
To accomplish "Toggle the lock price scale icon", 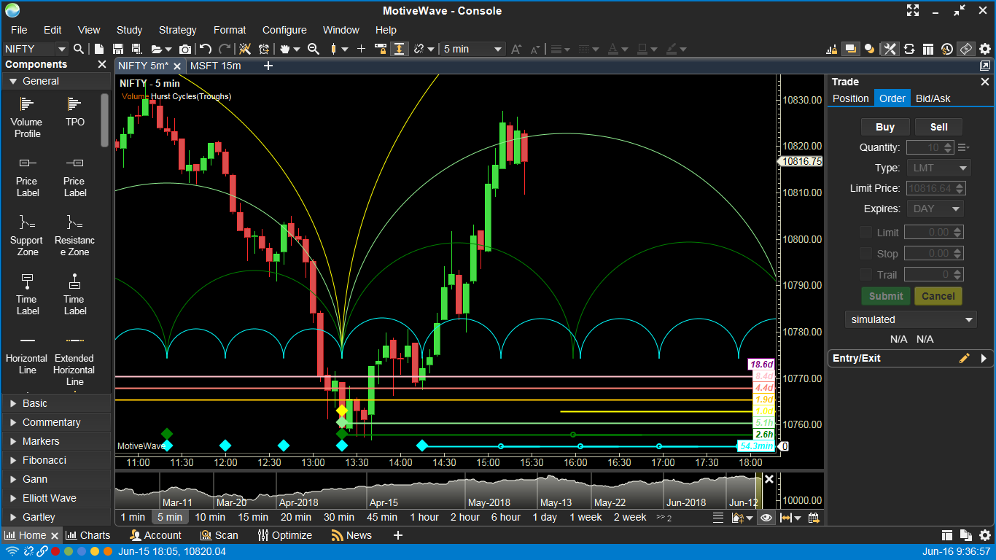I will point(380,49).
